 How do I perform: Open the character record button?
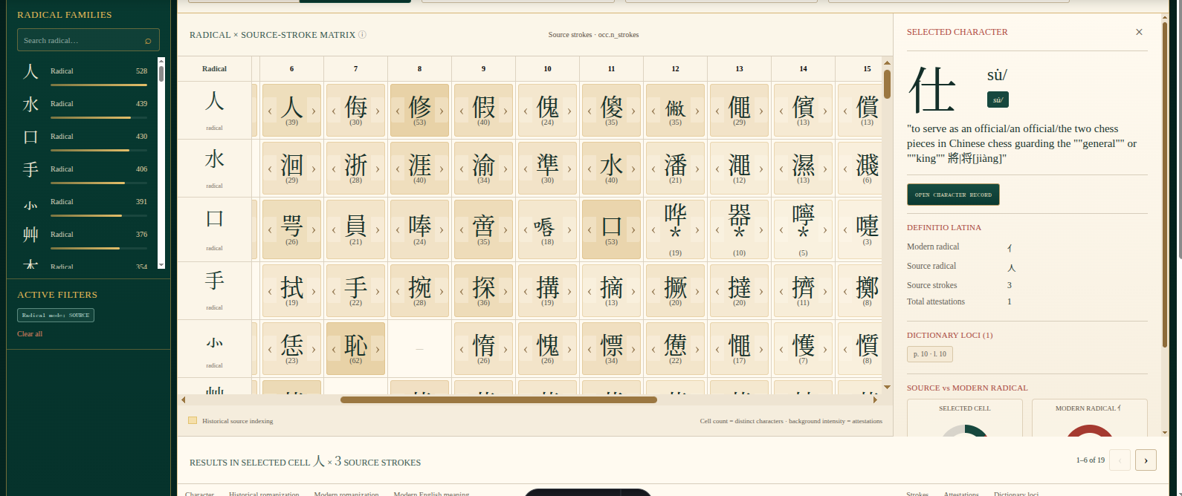click(x=953, y=195)
